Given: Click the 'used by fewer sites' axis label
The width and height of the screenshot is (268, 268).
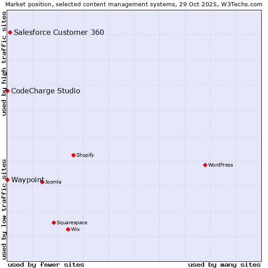Looking at the screenshot, I should 46,264.
